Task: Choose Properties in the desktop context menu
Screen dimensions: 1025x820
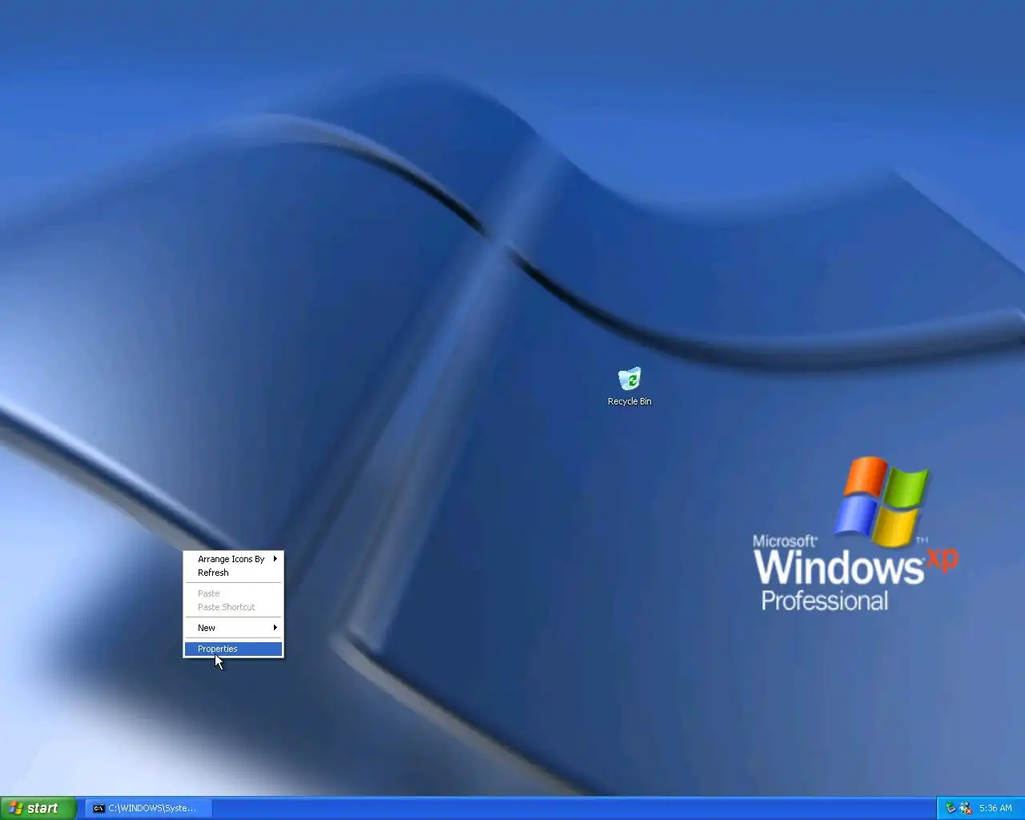Action: pos(233,649)
